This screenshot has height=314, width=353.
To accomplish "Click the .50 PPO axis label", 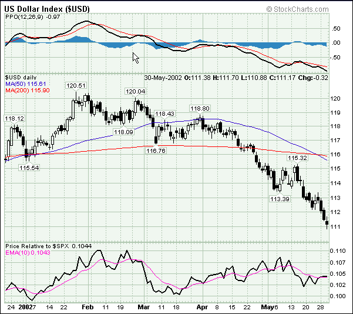I will (336, 29).
